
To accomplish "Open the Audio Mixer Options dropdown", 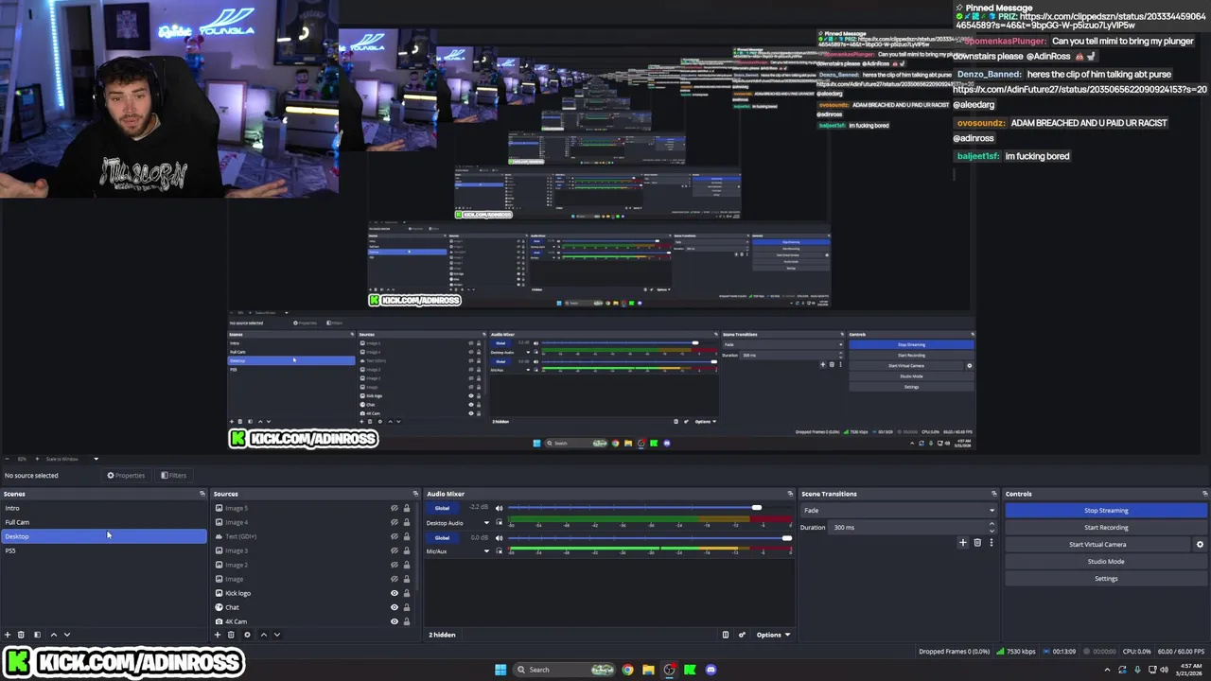I will [773, 635].
